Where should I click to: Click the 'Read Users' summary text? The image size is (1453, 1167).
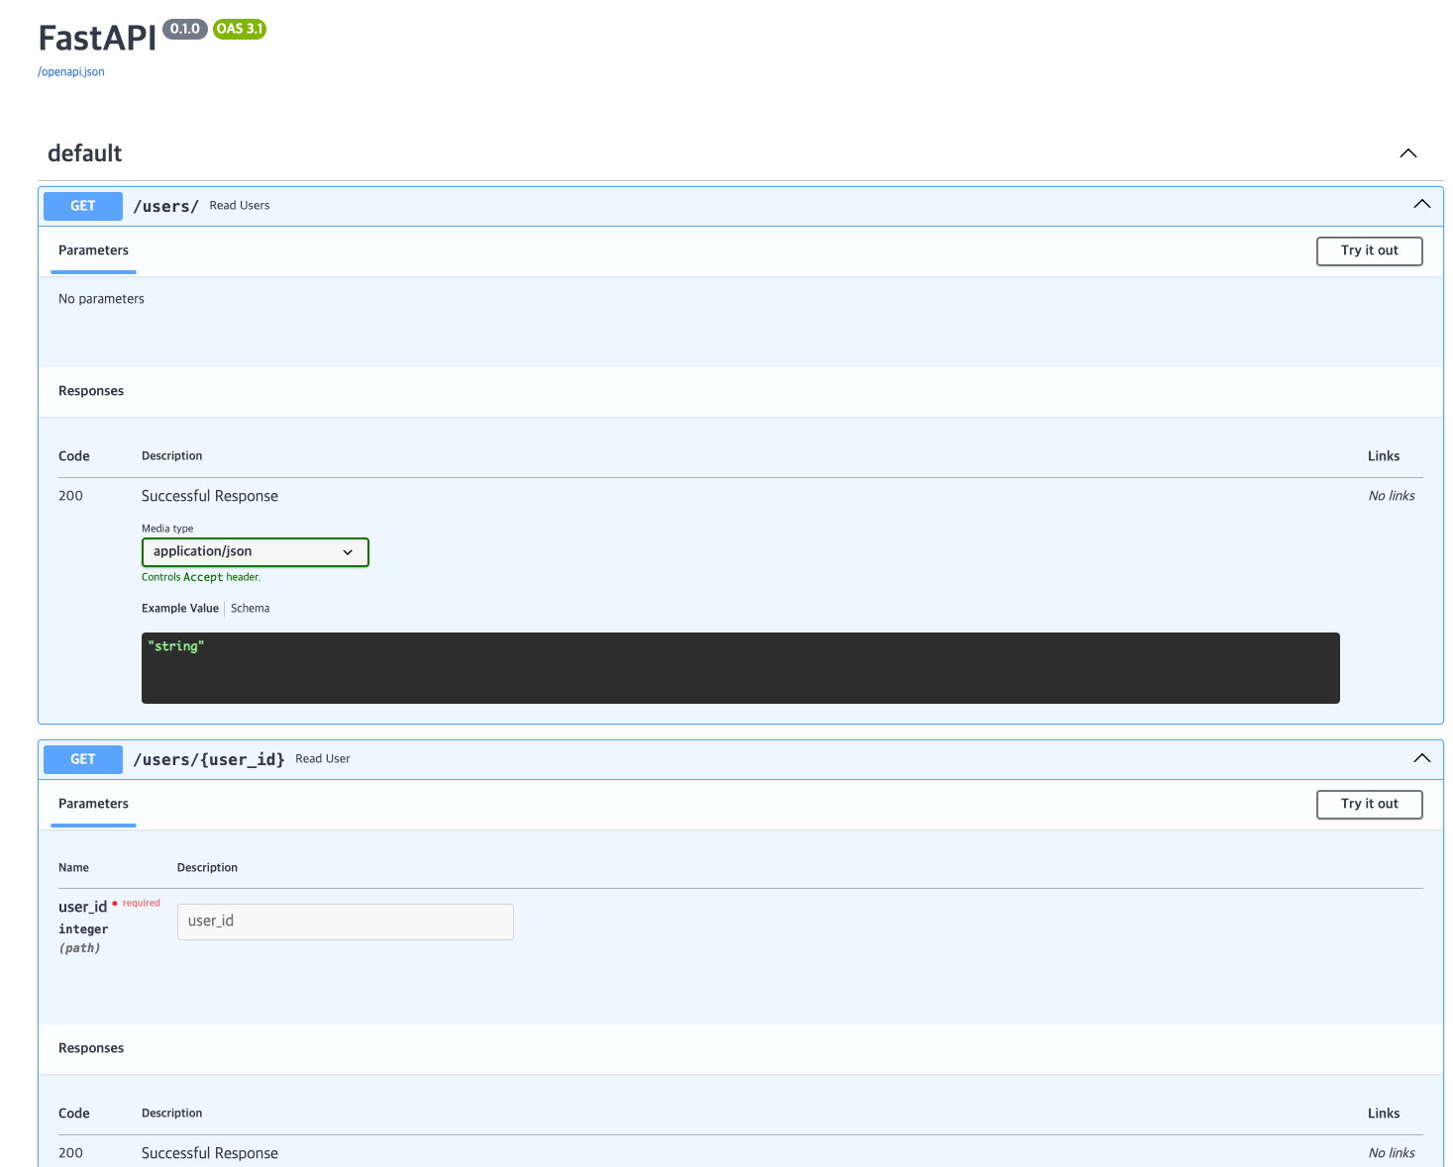coord(240,206)
